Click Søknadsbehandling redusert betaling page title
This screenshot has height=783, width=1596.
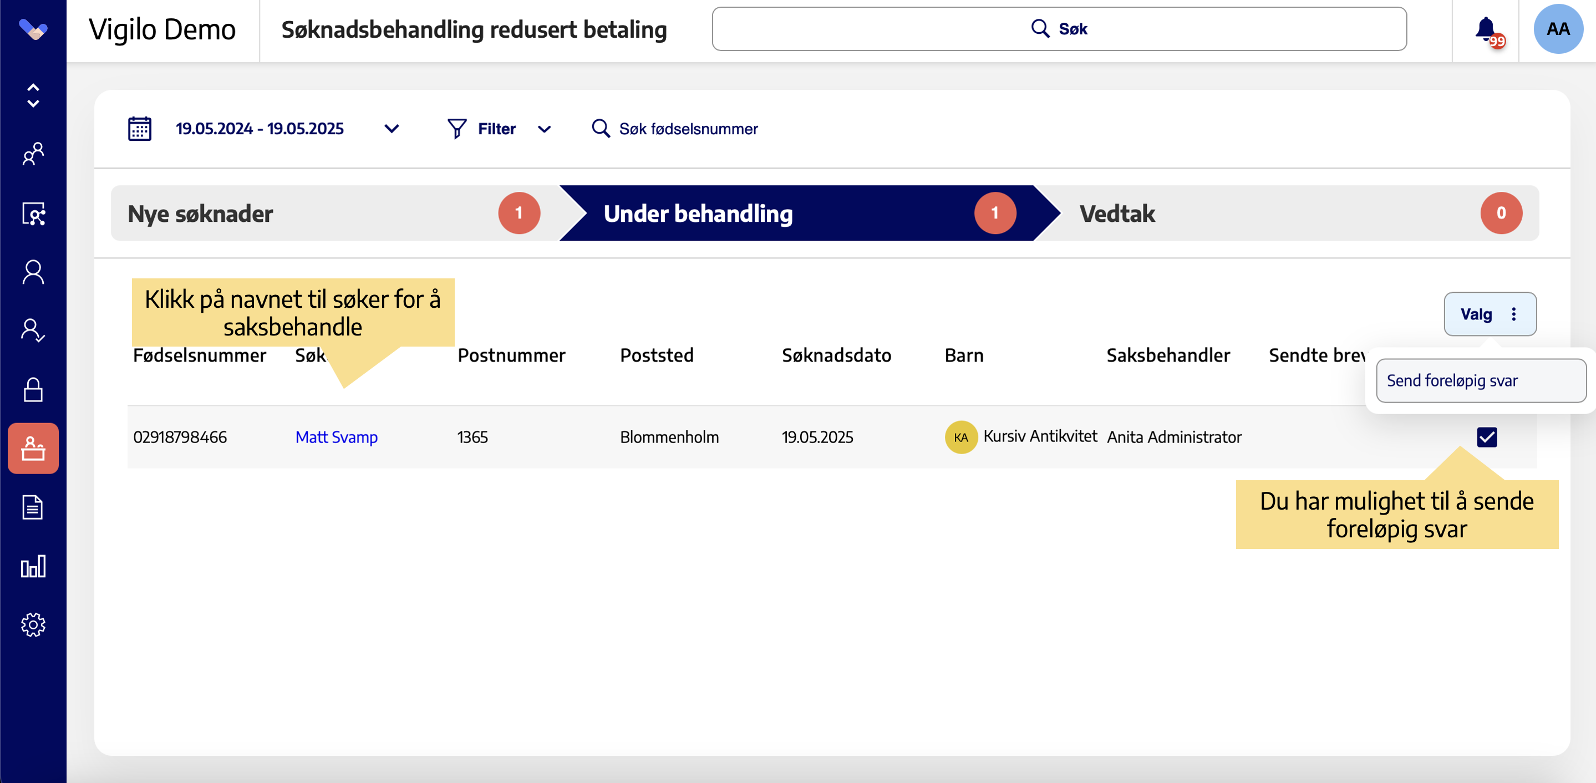click(474, 30)
